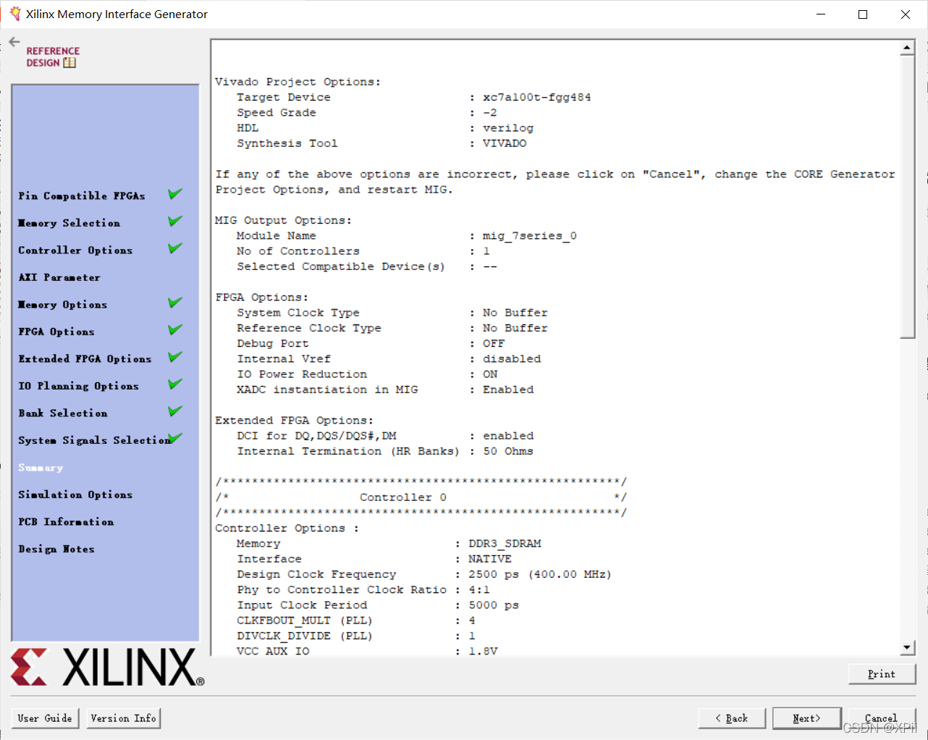Go to Pin Compatible FPGAs step
Screen dimensions: 928x740
point(82,195)
